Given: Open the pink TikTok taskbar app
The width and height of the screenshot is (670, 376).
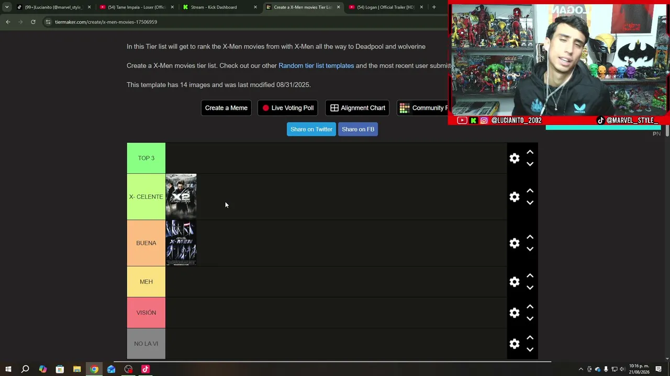Looking at the screenshot, I should [146, 369].
